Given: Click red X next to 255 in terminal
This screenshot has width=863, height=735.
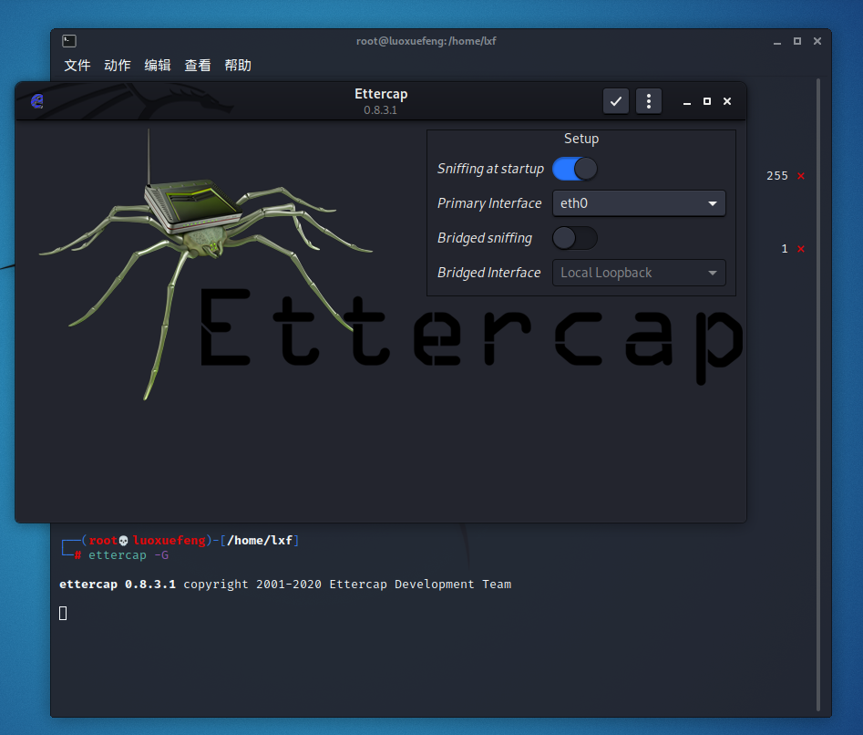Looking at the screenshot, I should pos(801,176).
